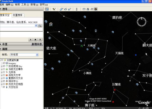Viewport: 152px width, 109px height.
Task: Open the 新增 menu
Action: tap(34, 5)
